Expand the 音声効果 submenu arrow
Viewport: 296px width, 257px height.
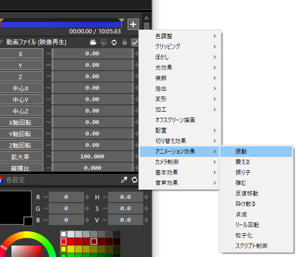pyautogui.click(x=215, y=183)
